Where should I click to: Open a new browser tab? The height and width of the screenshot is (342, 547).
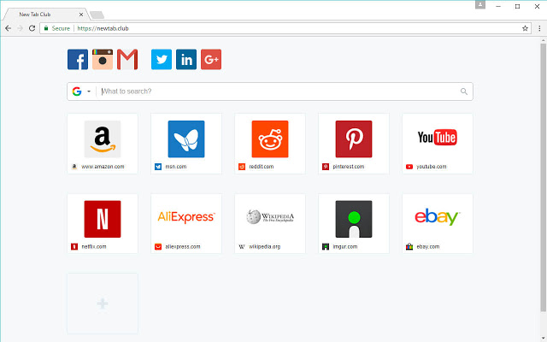[97, 15]
